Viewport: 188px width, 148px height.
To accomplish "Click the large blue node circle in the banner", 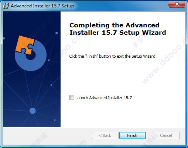I will click(33, 111).
